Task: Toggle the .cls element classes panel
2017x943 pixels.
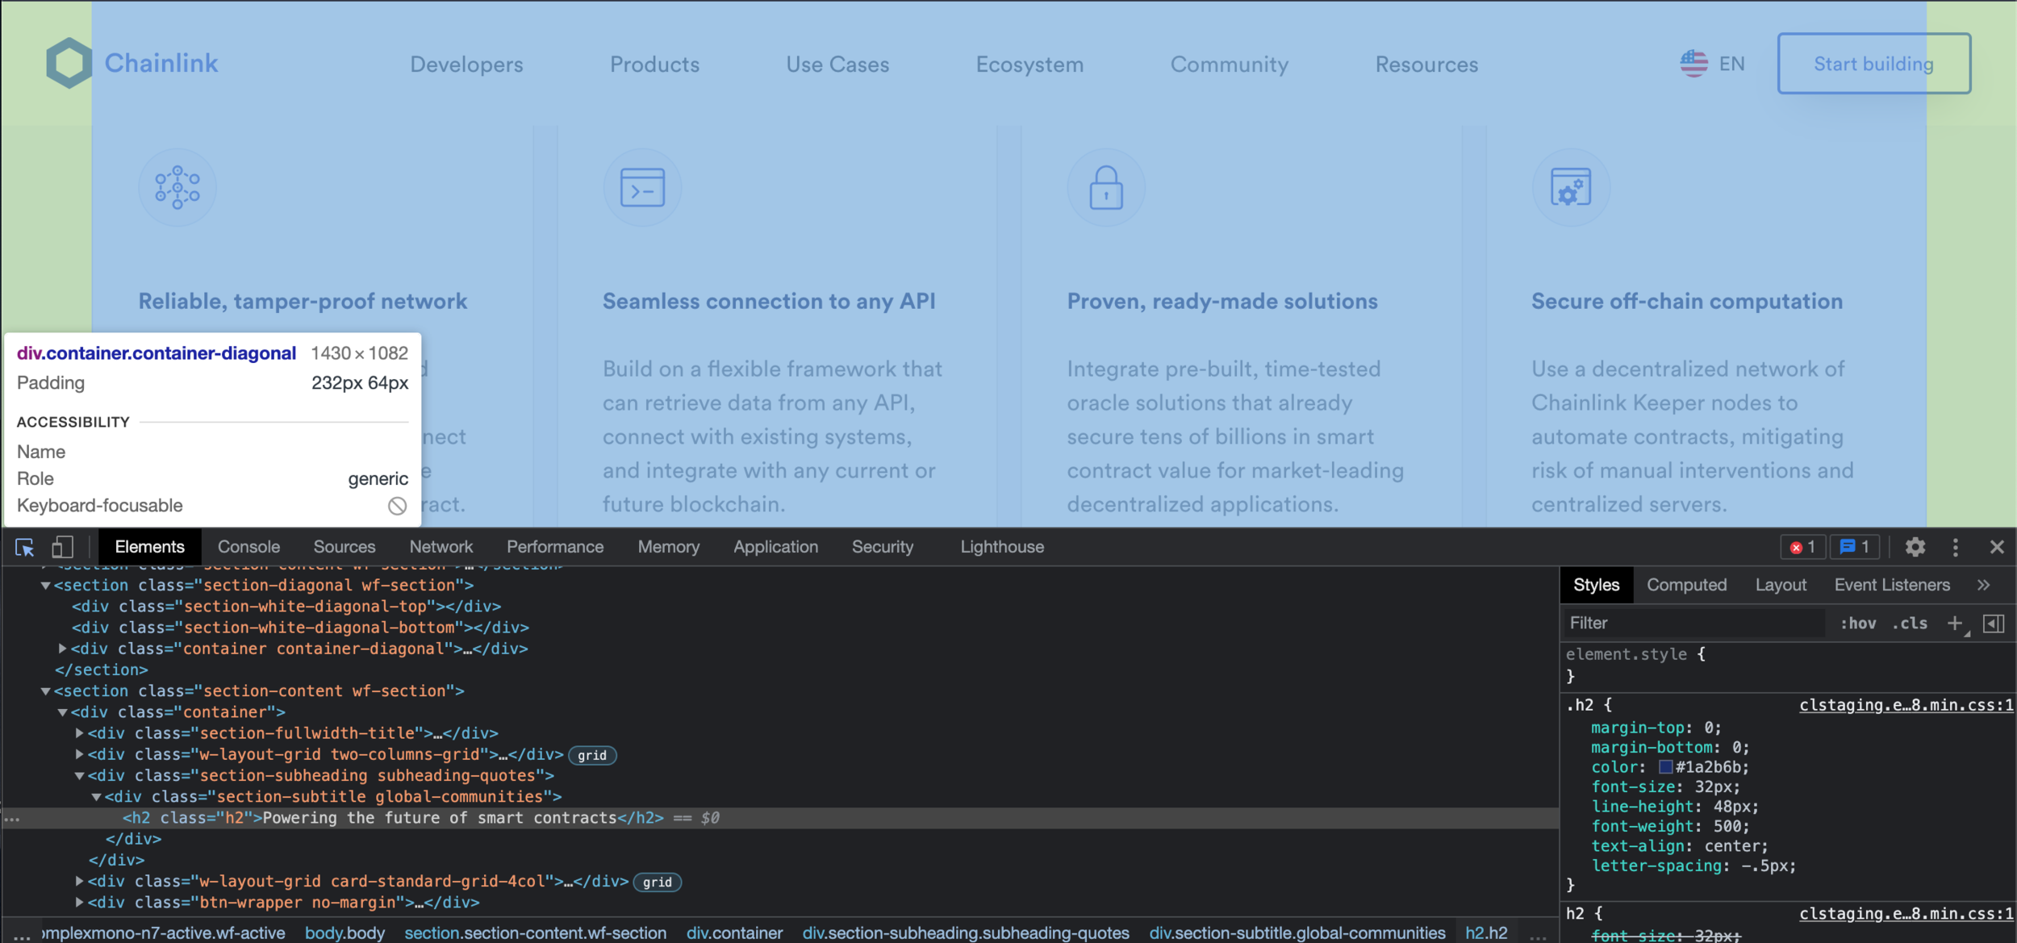Action: (1909, 623)
